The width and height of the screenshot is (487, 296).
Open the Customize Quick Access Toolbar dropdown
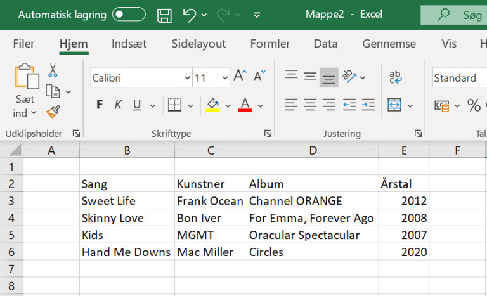(257, 15)
